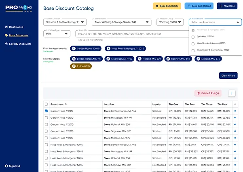View Hose Reels Holland rule eye icon
The image size is (243, 172).
[x=235, y=158]
